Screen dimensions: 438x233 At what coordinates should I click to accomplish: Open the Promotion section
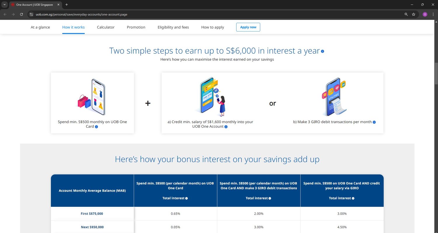(x=136, y=27)
